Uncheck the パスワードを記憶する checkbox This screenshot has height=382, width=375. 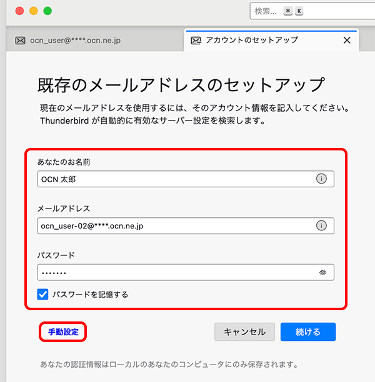[x=42, y=295]
